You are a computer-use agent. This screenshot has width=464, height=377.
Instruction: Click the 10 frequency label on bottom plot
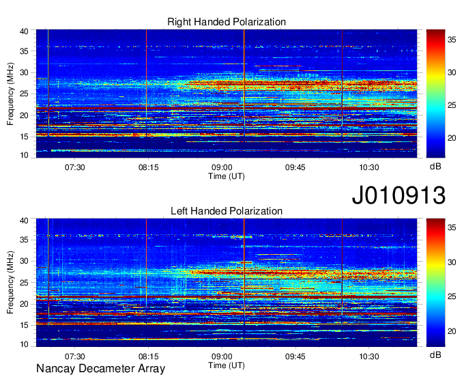pos(24,344)
